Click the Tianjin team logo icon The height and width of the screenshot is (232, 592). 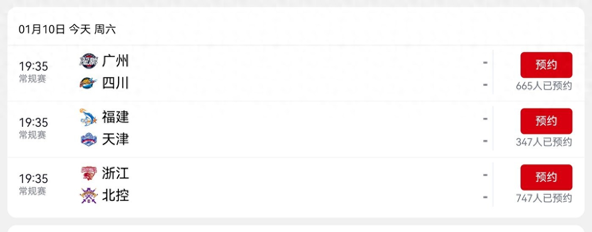click(88, 139)
